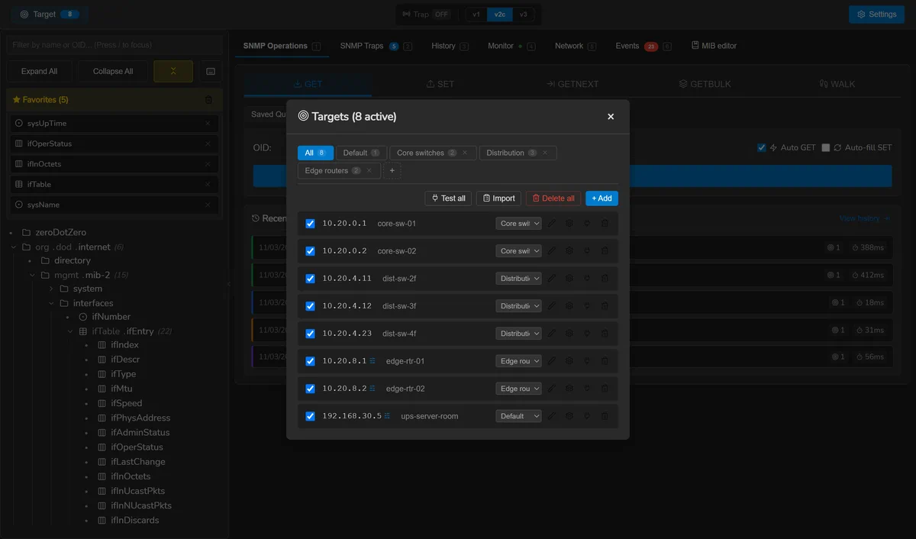
Task: Toggle checkbox for dist-sw-3f target
Action: point(310,306)
